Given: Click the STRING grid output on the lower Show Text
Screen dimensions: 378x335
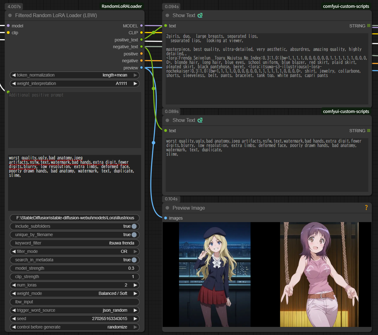Looking at the screenshot, I should tap(369, 131).
